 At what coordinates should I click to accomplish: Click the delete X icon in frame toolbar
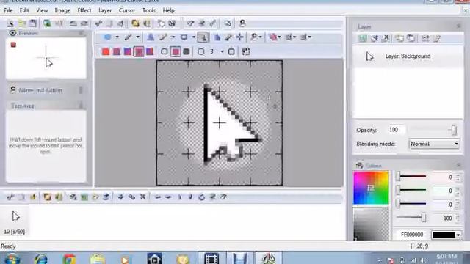(142, 197)
